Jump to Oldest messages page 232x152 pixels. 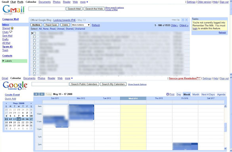pos(184,25)
